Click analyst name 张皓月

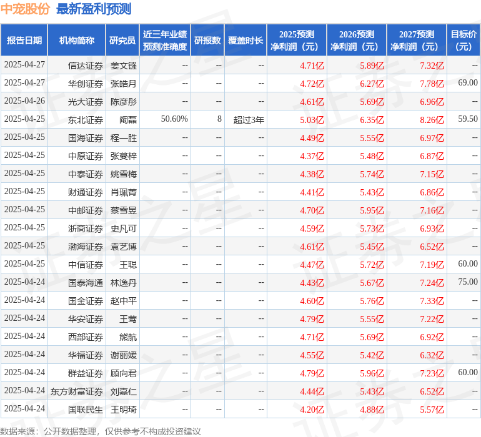point(123,84)
